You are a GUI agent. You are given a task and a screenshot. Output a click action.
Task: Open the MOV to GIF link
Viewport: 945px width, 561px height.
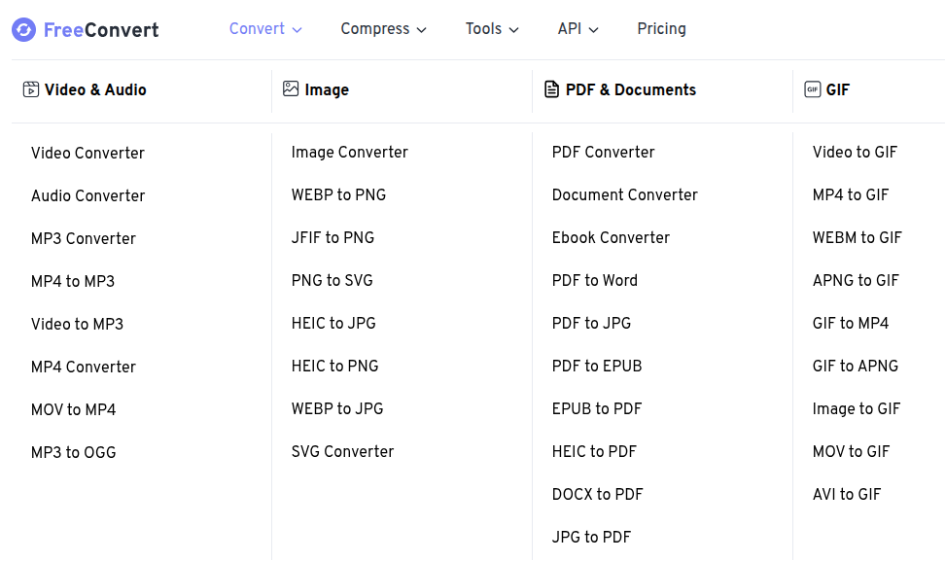tap(851, 451)
